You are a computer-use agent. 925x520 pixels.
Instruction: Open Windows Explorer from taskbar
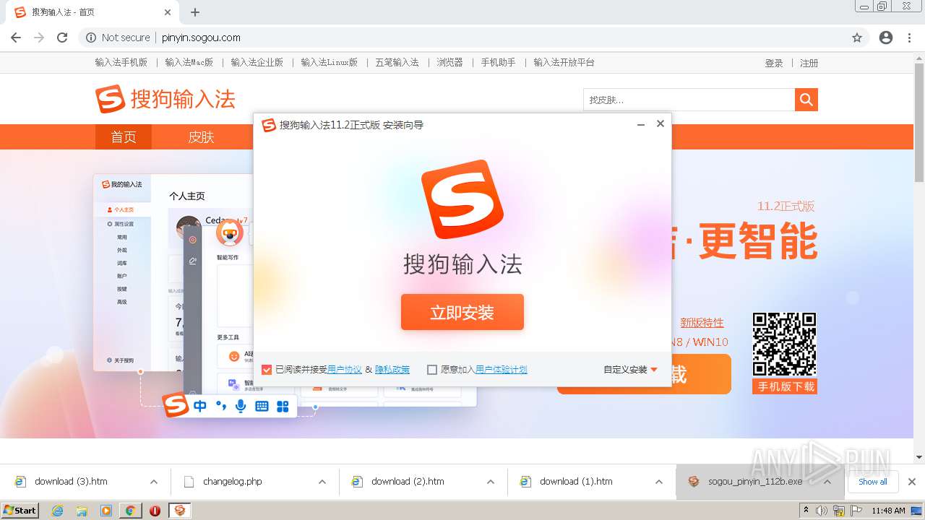tap(82, 511)
